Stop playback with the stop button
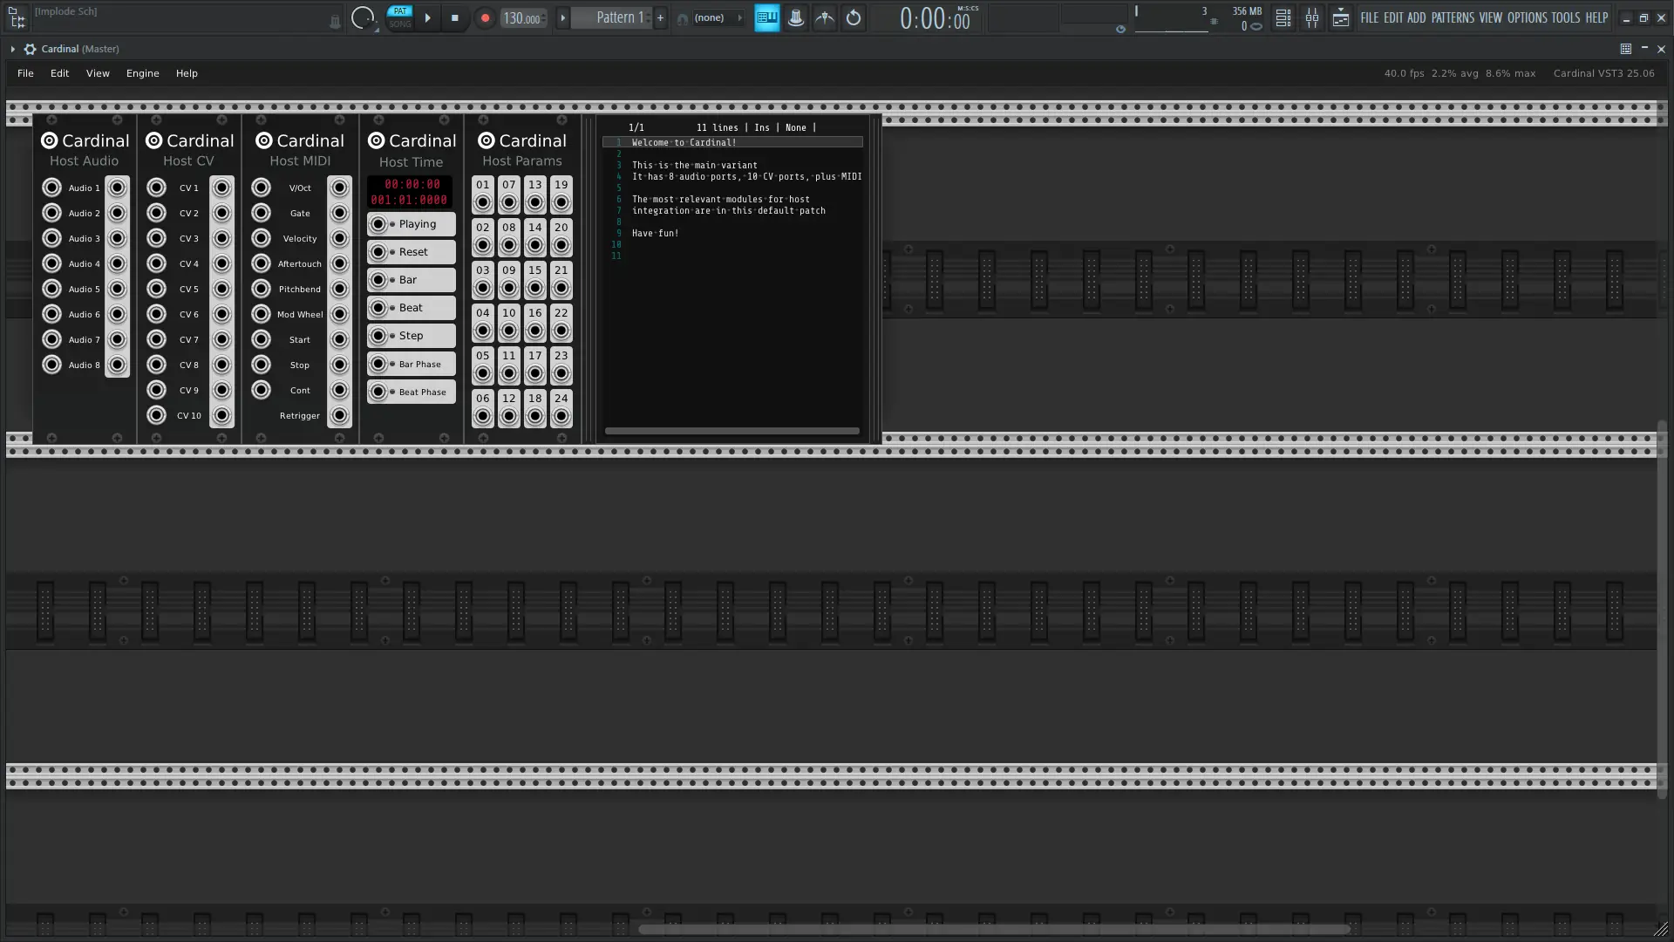1674x942 pixels. [x=455, y=17]
